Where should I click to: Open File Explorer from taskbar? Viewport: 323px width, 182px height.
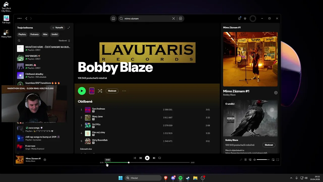click(195, 178)
